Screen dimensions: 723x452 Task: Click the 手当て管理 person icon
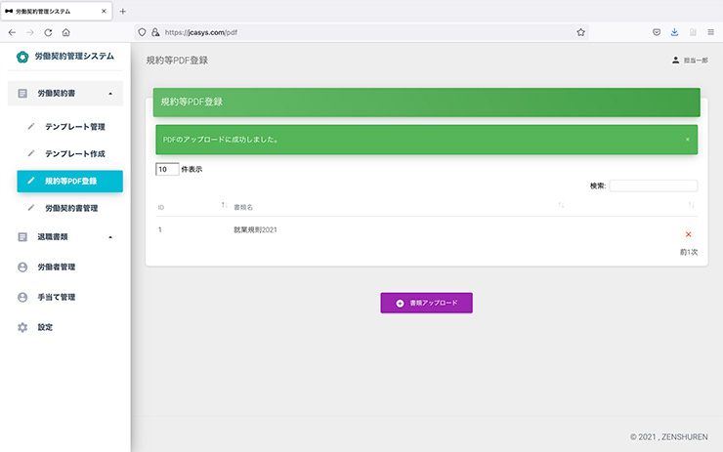[22, 297]
